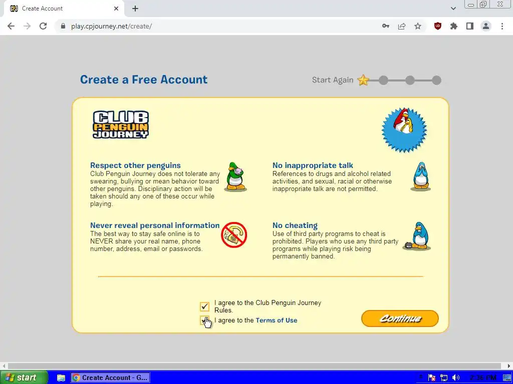Select the Create Account Chrome taskbar button
513x384 pixels.
coord(111,378)
